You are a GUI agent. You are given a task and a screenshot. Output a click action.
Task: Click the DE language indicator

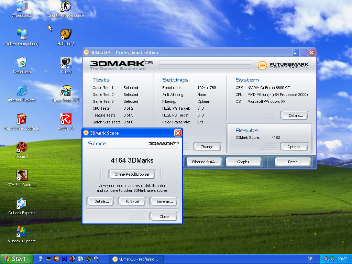click(310, 259)
